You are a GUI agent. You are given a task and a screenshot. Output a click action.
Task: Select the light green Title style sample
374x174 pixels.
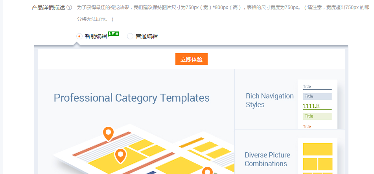pyautogui.click(x=317, y=116)
